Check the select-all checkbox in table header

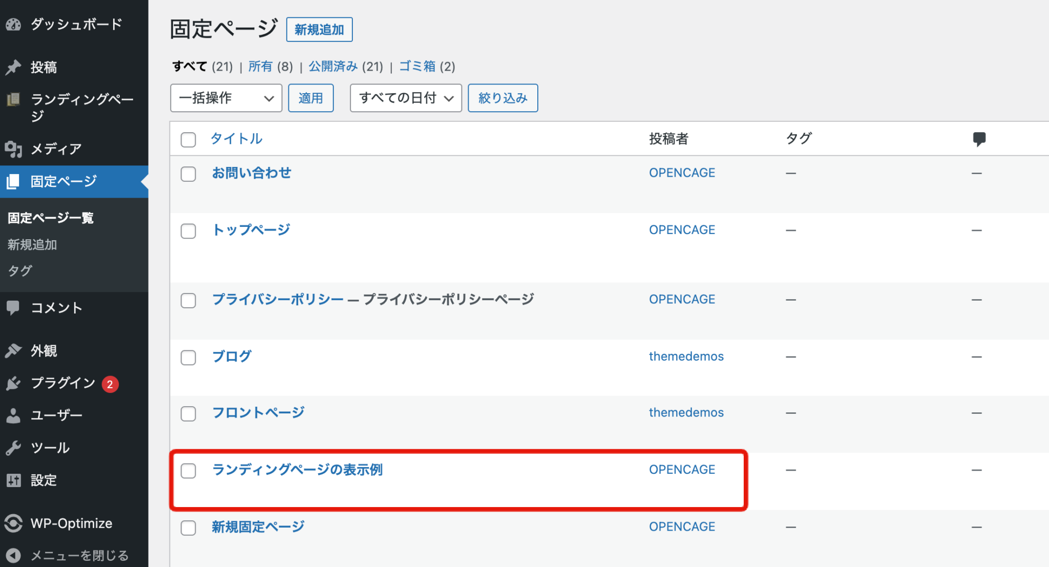[188, 139]
